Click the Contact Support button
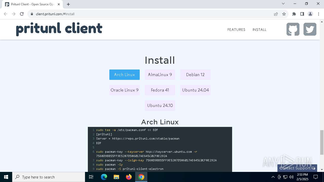Viewport: 324px width, 182px height. [x=297, y=168]
